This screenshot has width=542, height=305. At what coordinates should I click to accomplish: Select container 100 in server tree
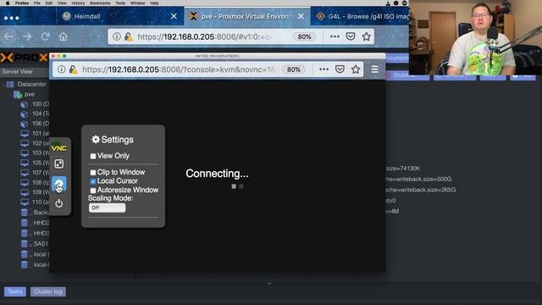pos(40,103)
